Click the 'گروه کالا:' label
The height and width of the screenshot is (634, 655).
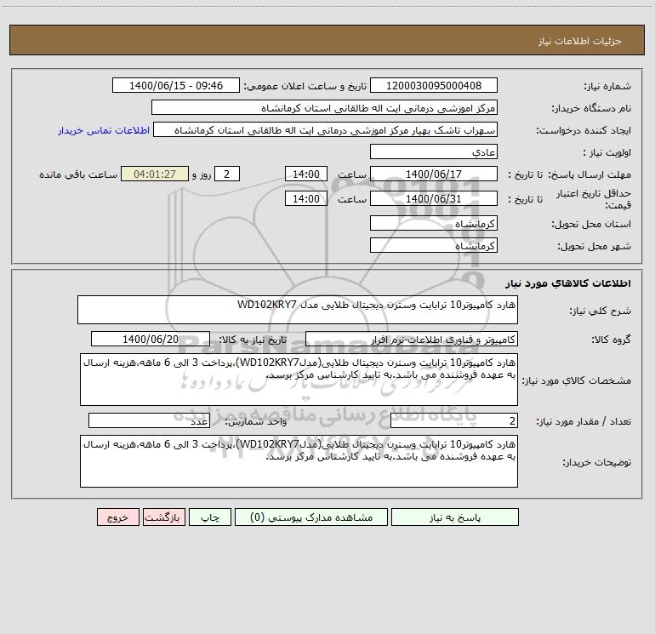click(x=612, y=340)
